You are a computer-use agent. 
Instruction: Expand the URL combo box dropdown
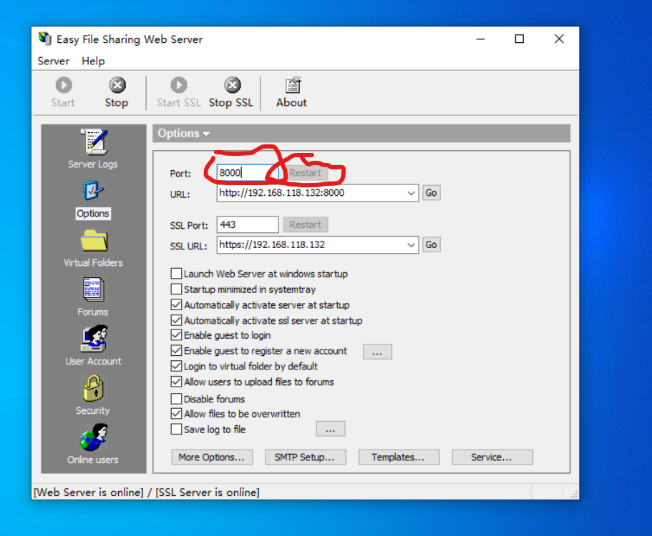coord(411,193)
